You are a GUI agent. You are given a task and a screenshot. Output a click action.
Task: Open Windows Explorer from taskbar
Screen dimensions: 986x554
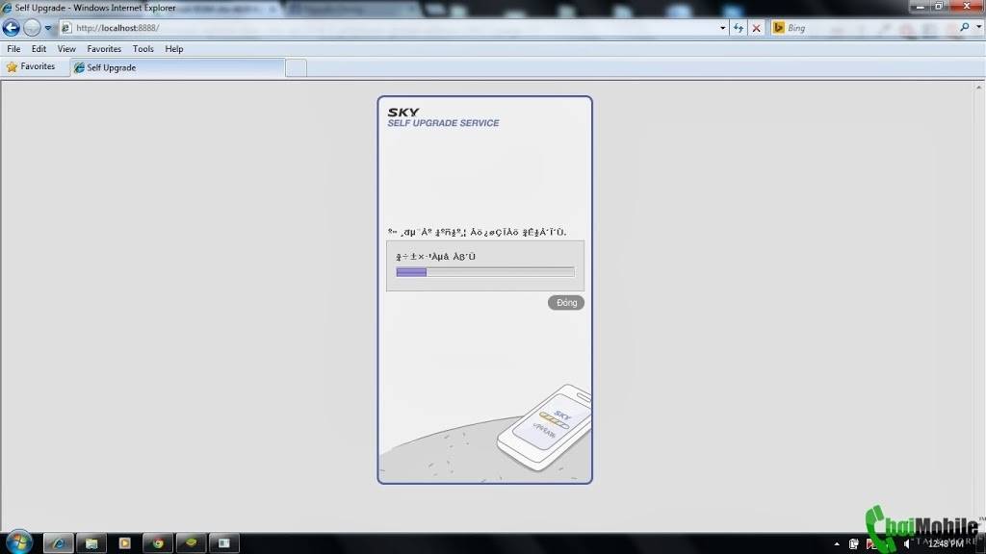point(91,543)
